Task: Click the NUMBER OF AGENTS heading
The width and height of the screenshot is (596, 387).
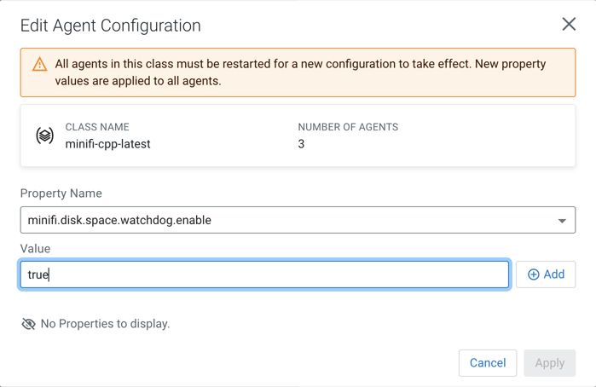Action: [x=348, y=127]
